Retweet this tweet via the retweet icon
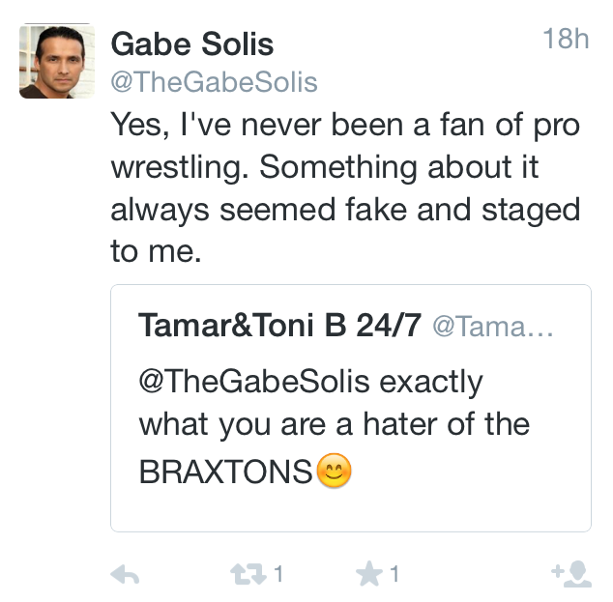The width and height of the screenshot is (613, 602). click(247, 575)
